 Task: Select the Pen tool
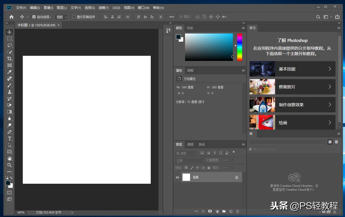[9, 132]
